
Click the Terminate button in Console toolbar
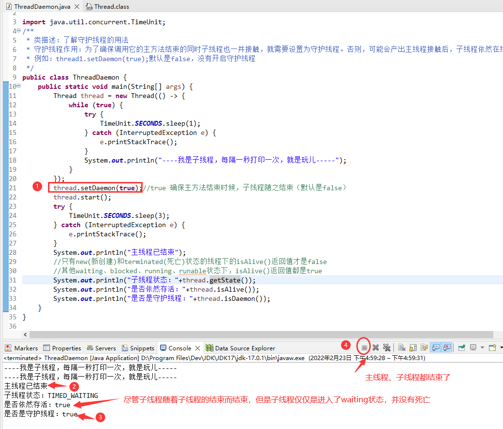[364, 347]
